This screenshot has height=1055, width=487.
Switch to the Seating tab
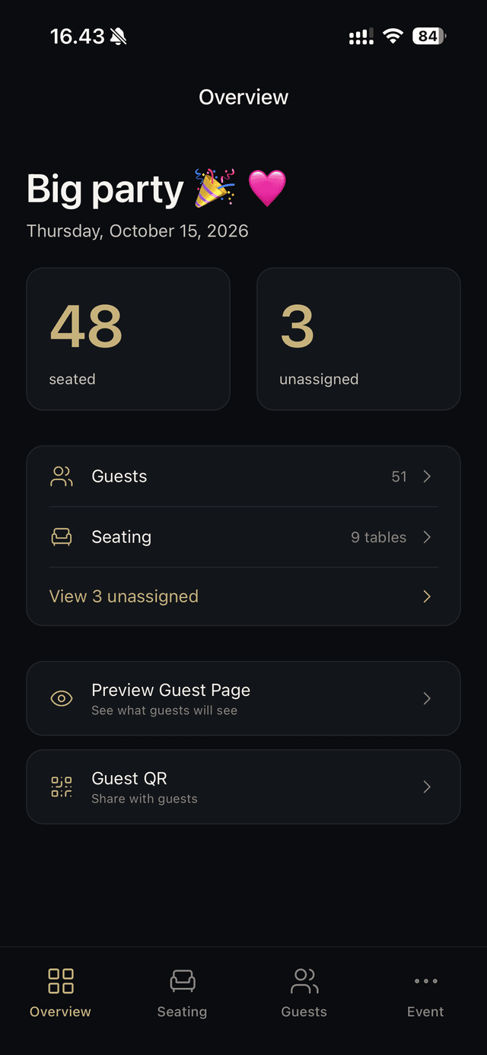point(182,993)
